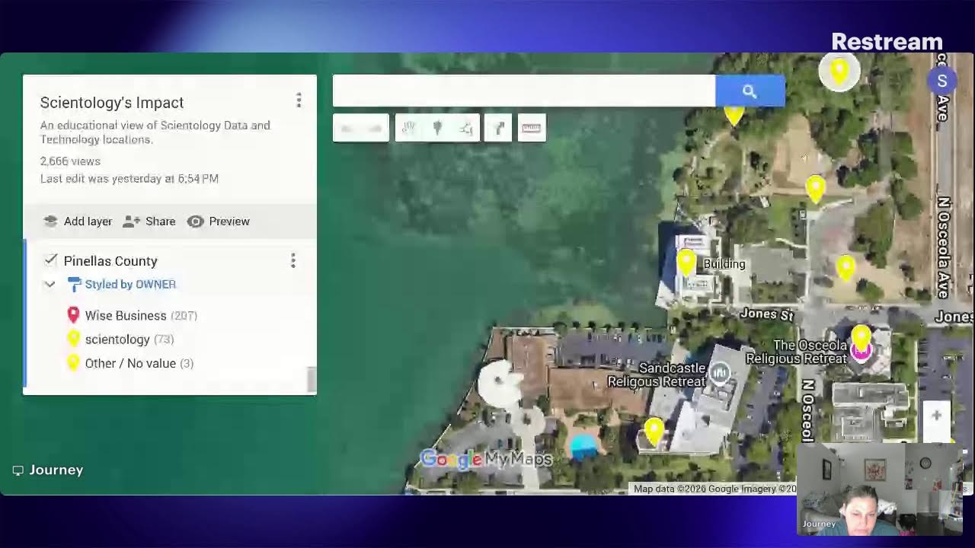Click the map description text
This screenshot has height=548, width=975.
coord(155,132)
